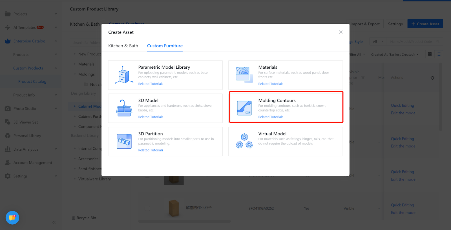Click the Parametric Model Library cabinet icon
Image resolution: width=451 pixels, height=230 pixels.
click(124, 75)
